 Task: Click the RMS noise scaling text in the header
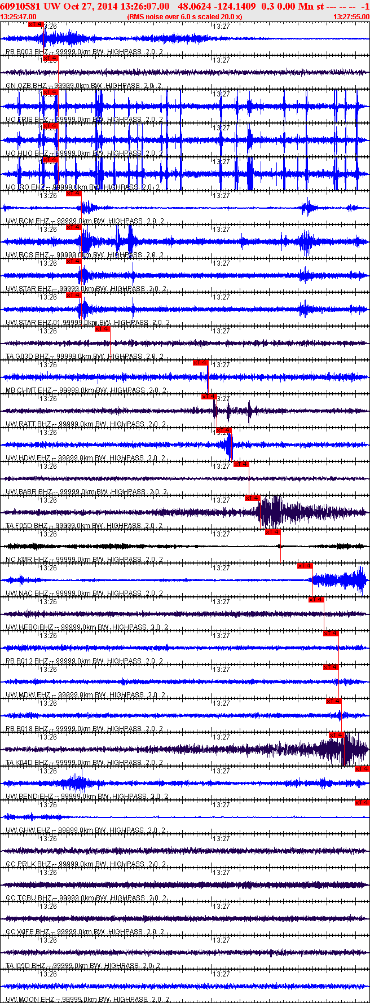click(185, 17)
